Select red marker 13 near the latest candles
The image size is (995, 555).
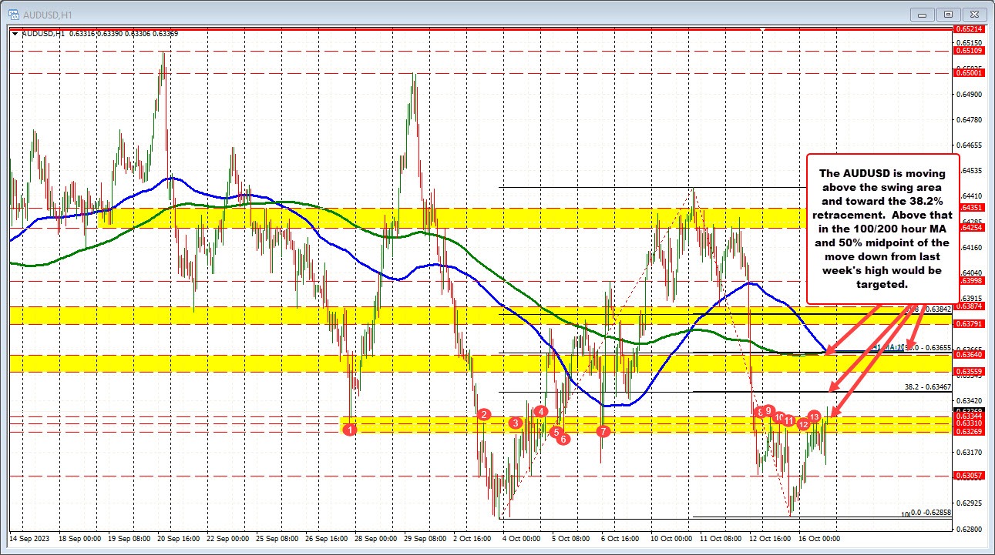[814, 416]
